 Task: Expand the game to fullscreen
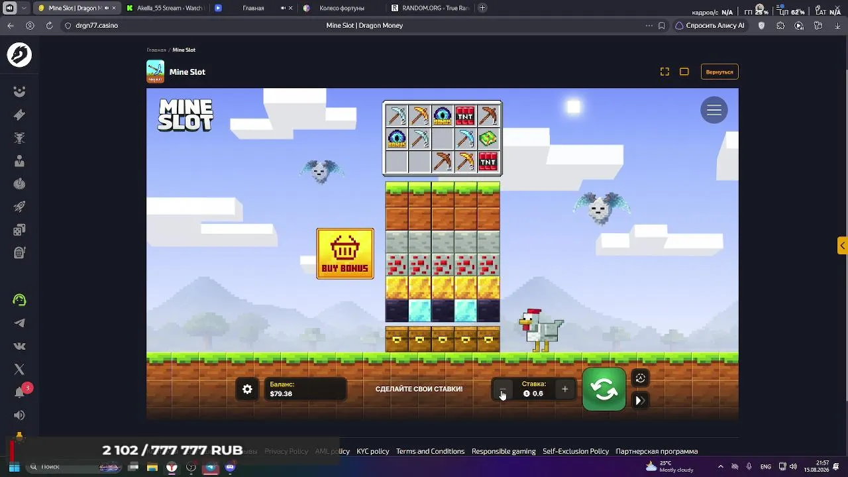click(x=664, y=72)
